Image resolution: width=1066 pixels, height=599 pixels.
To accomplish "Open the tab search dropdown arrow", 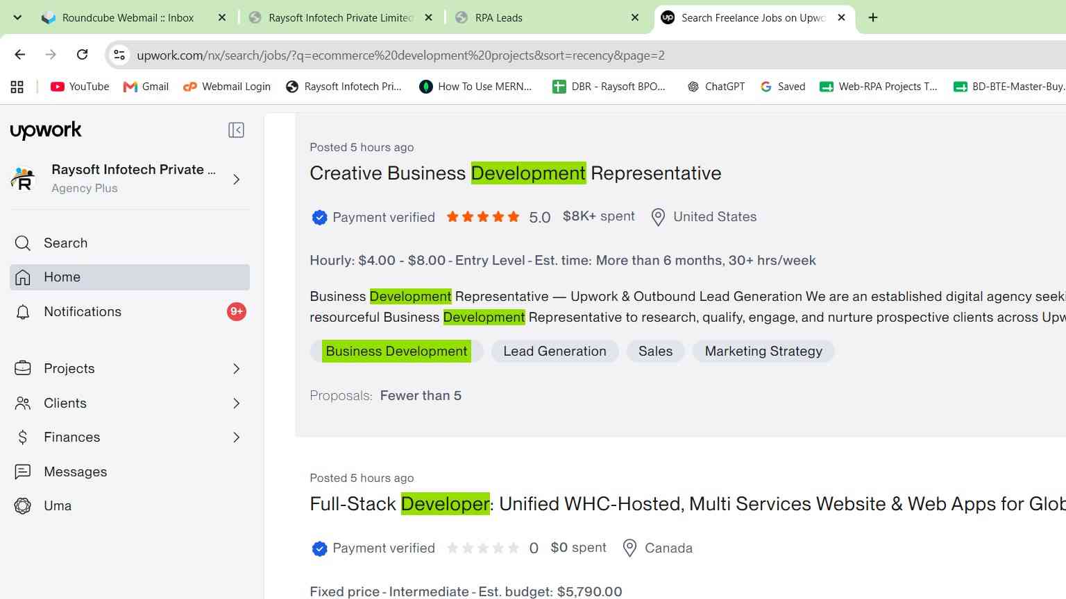I will tap(18, 17).
